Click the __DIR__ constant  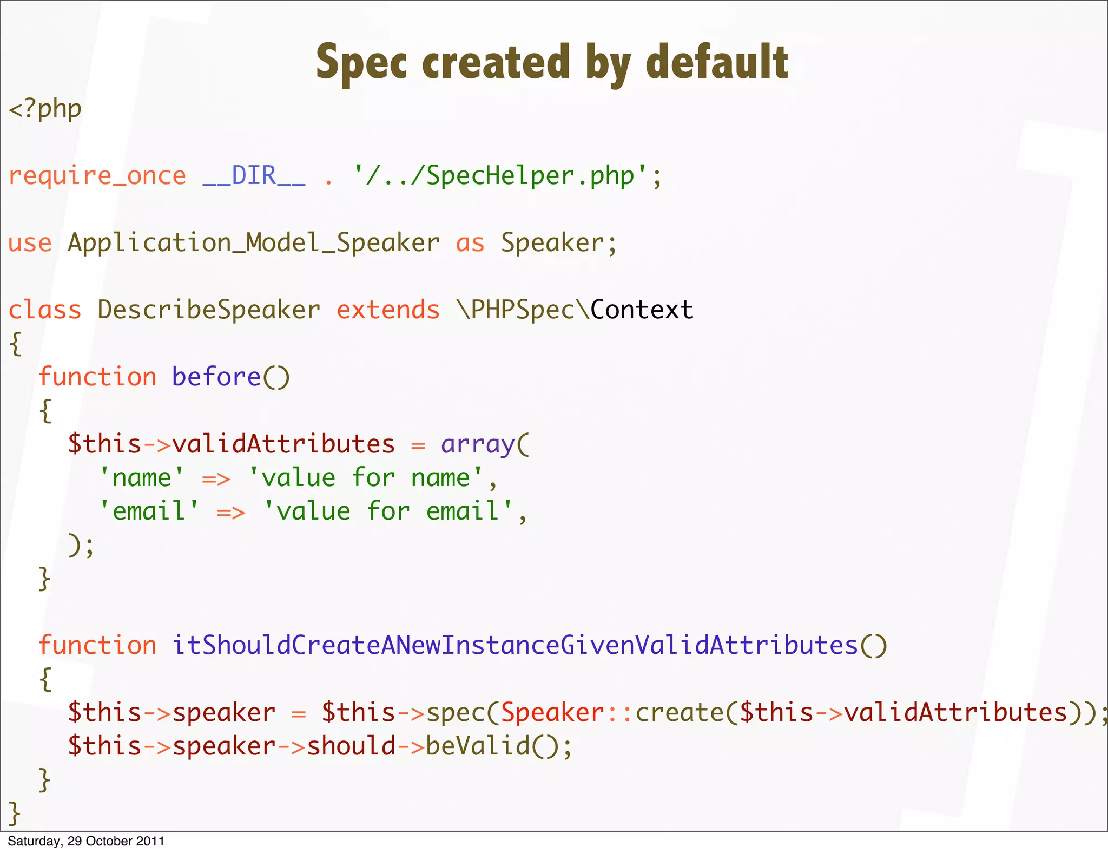[254, 176]
